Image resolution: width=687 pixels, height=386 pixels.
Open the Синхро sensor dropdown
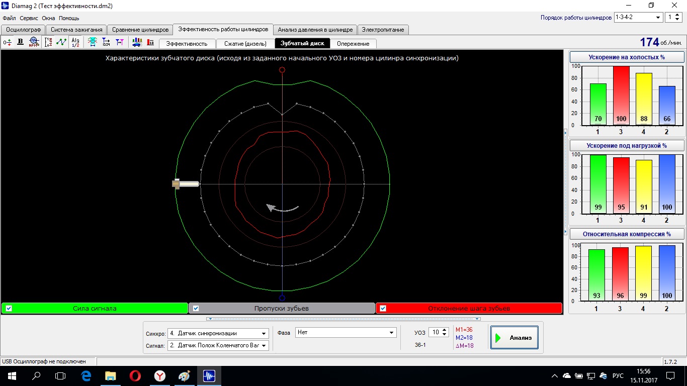coord(218,333)
